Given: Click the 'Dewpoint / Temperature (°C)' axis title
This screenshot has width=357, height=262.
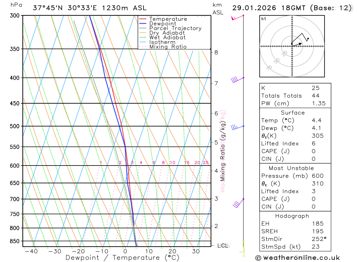Looking at the screenshot, I should 122,258.
